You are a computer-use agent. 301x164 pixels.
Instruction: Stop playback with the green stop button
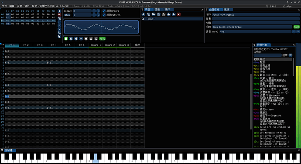tap(66, 38)
